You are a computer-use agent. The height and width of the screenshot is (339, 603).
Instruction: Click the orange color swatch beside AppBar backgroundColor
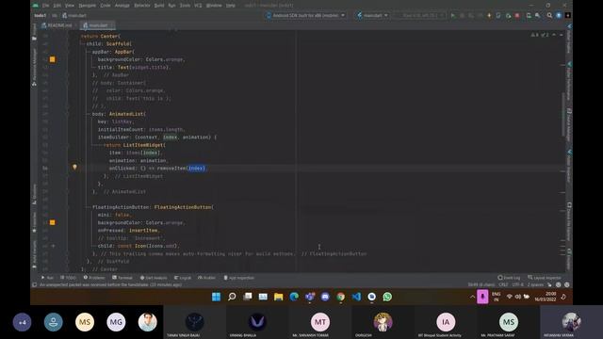coord(53,59)
